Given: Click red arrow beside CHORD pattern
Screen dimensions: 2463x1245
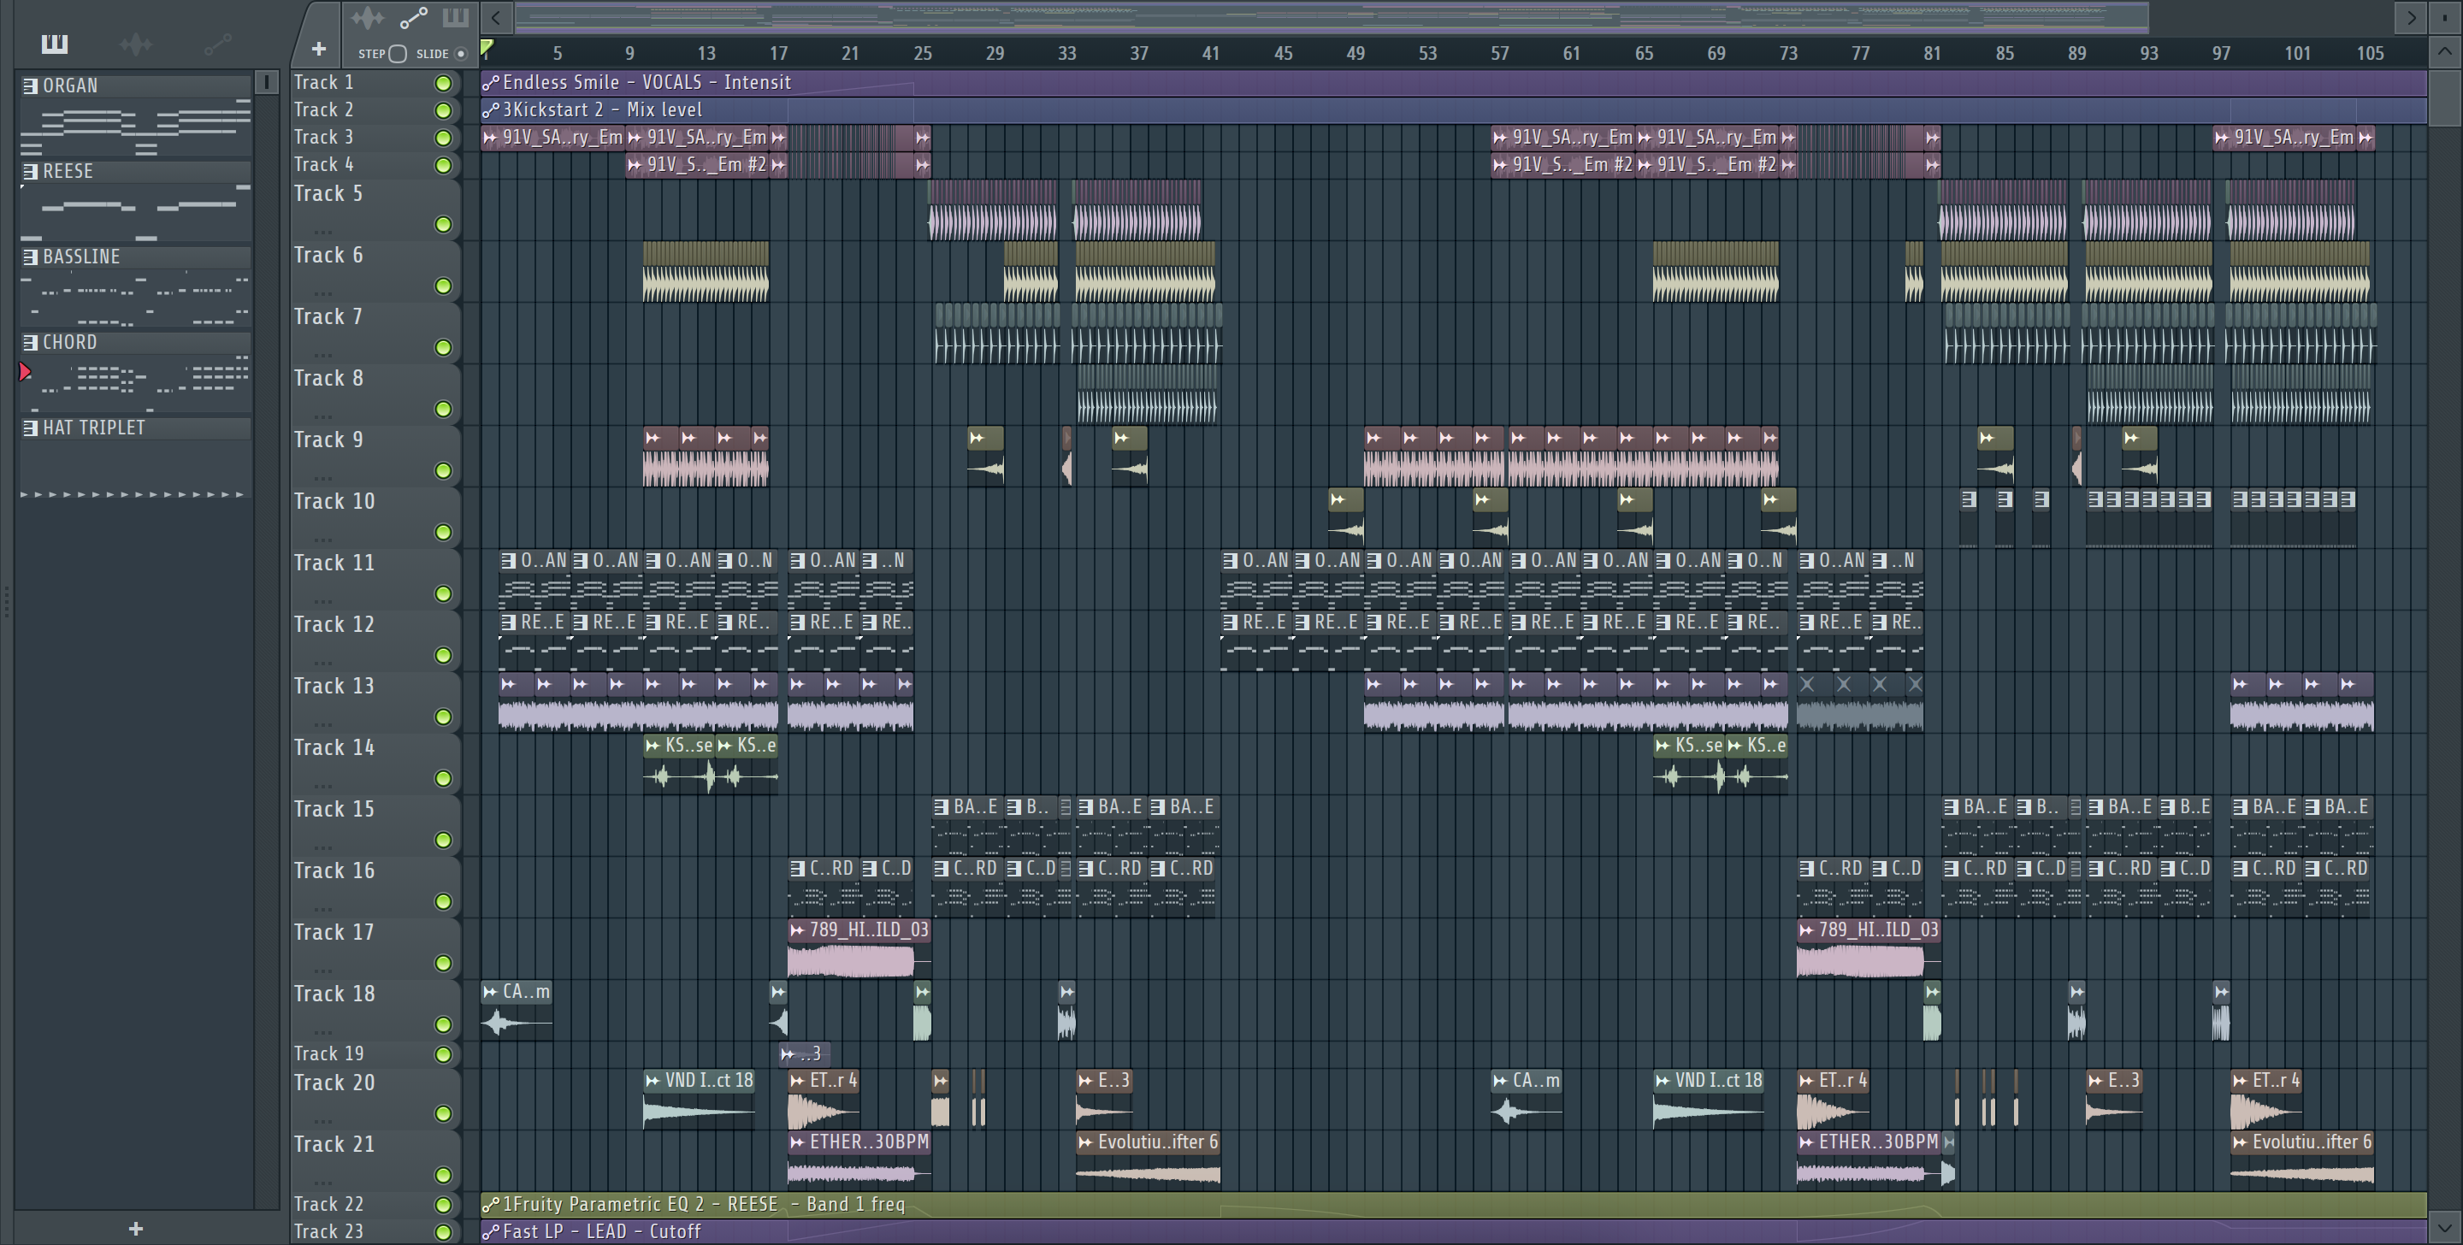Looking at the screenshot, I should click(25, 372).
